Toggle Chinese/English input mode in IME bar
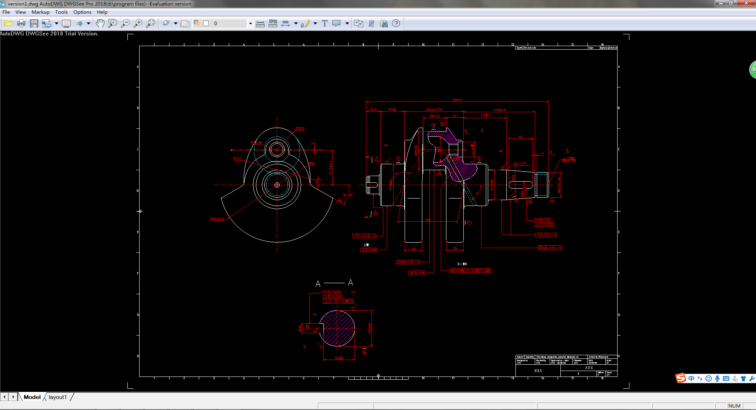Screen dimensions: 756x410 tap(691, 378)
